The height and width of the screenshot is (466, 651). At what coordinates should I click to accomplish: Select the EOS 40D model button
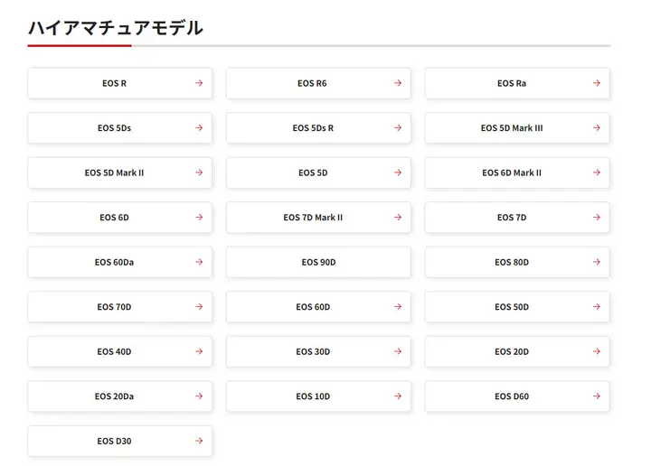point(115,351)
